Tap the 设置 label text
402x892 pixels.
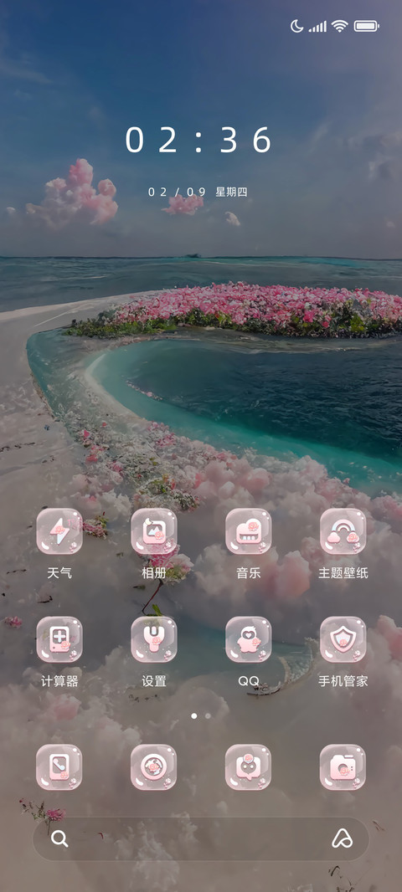pos(154,681)
